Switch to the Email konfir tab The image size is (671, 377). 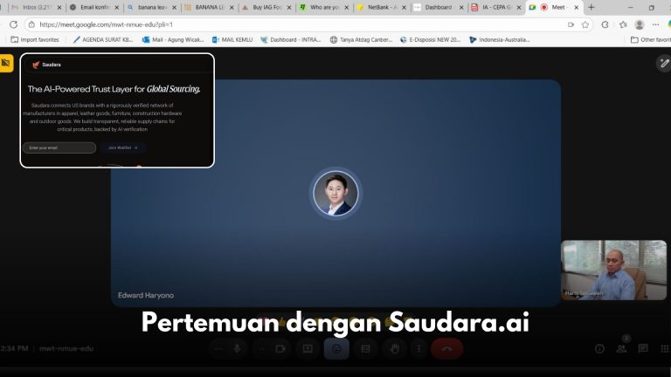[x=94, y=7]
